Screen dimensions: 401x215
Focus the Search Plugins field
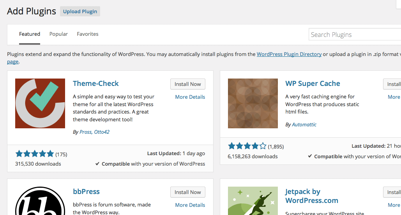click(355, 35)
